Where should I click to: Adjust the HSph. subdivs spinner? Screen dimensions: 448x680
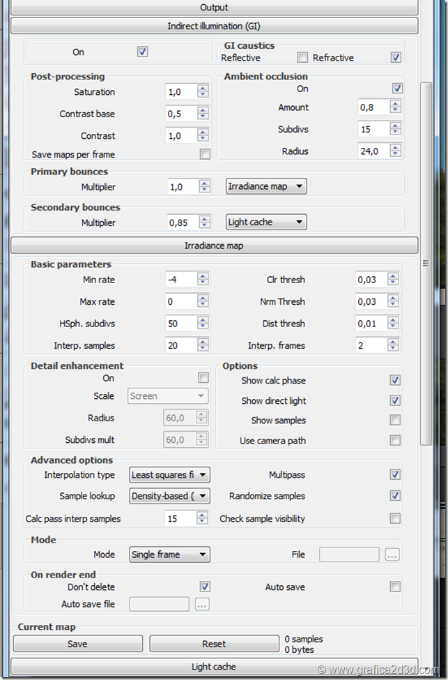(203, 324)
